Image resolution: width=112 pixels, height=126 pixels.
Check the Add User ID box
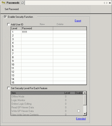click(8, 24)
